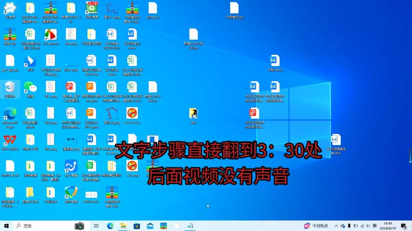Expand the hidden system tray icons
Viewport: 412px width, 231px height.
pos(336,226)
